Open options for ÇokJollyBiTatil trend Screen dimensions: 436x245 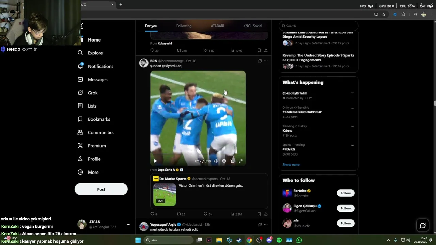coord(352,93)
